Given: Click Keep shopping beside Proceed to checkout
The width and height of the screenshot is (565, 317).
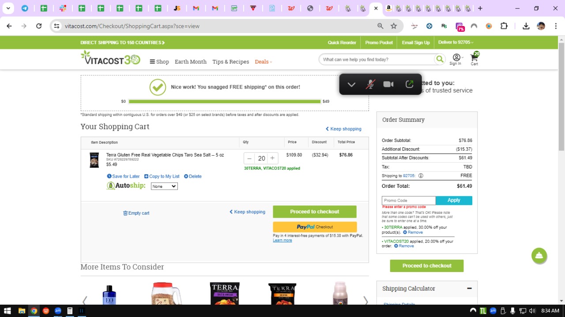Looking at the screenshot, I should click(247, 212).
